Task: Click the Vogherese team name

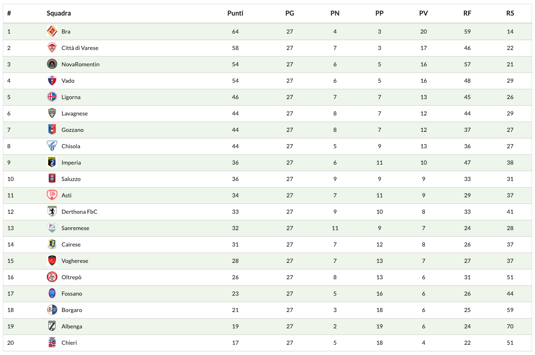Action: click(75, 261)
